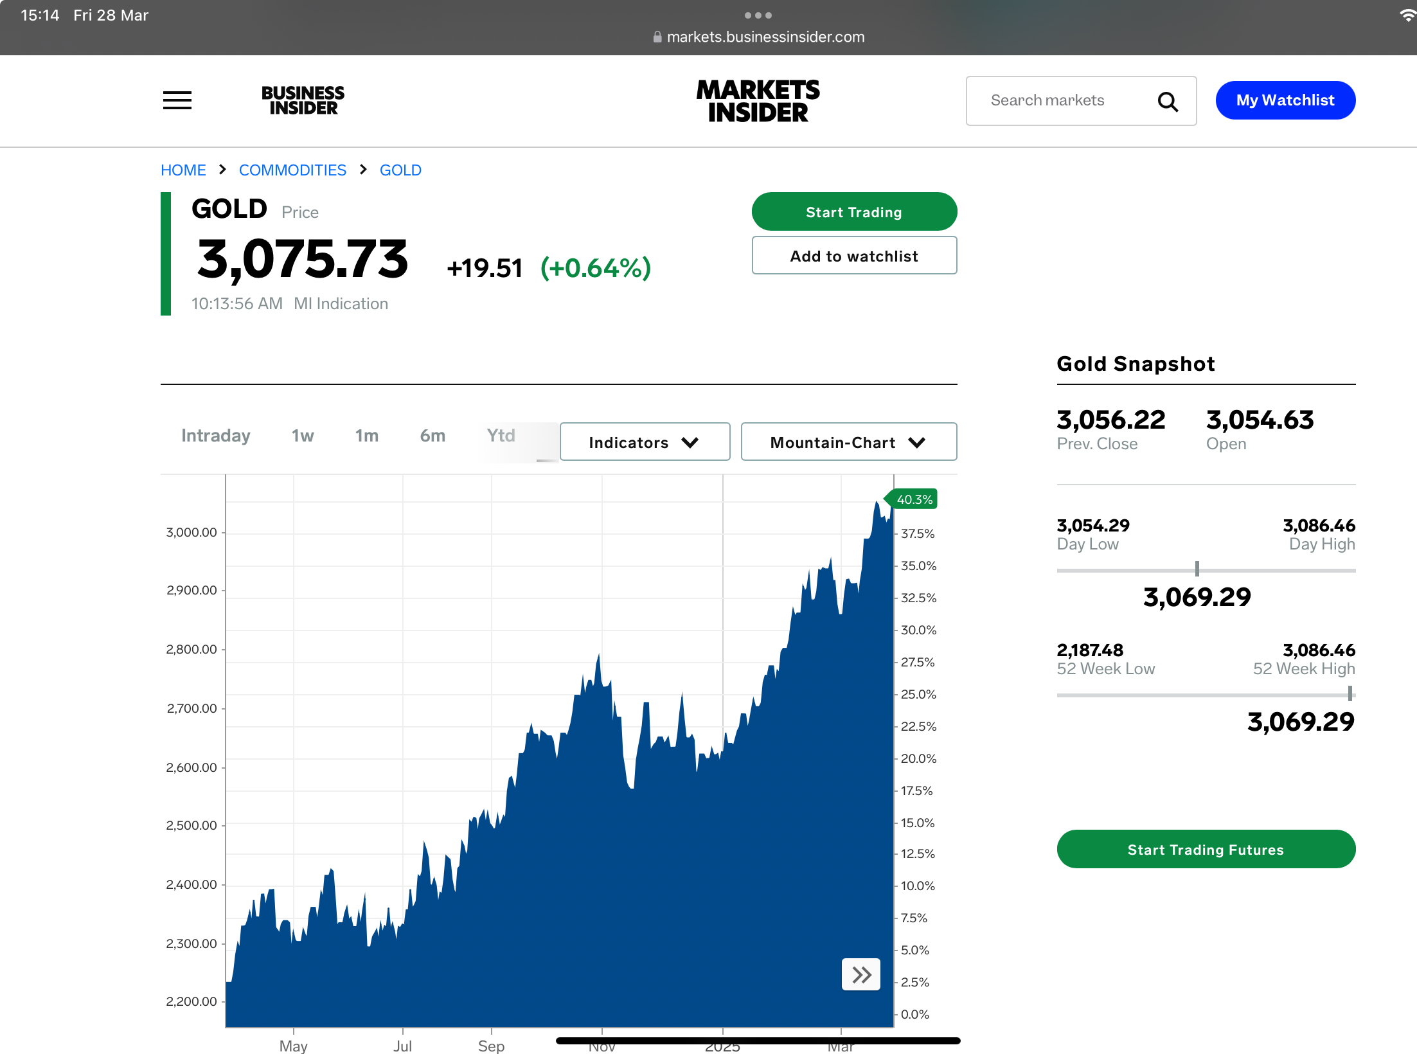Image resolution: width=1417 pixels, height=1054 pixels.
Task: Click the 10:13:56 AM timestamp
Action: point(237,303)
